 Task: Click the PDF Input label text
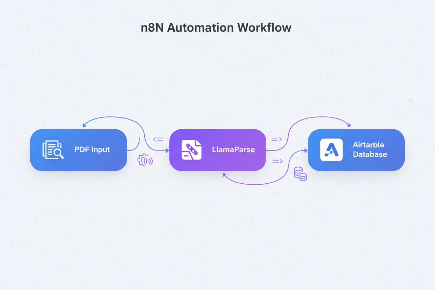click(92, 150)
